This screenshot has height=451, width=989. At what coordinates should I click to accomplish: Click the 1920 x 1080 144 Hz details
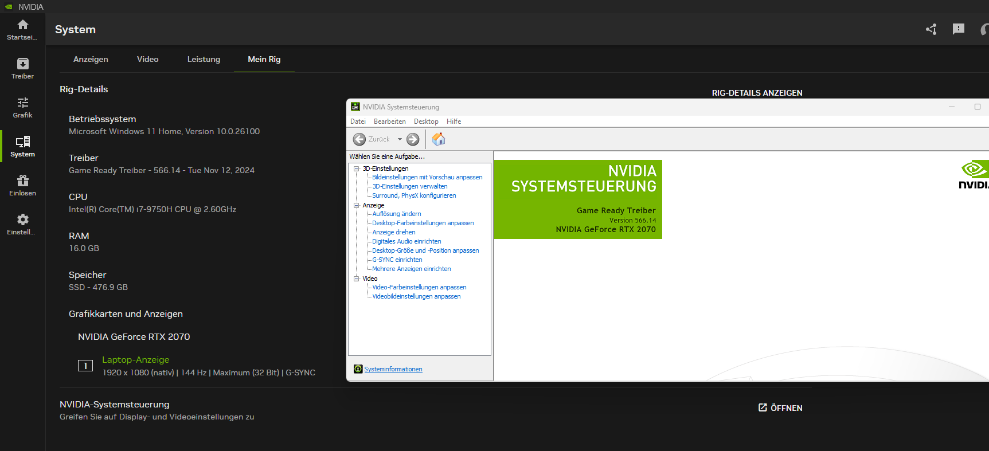click(209, 372)
